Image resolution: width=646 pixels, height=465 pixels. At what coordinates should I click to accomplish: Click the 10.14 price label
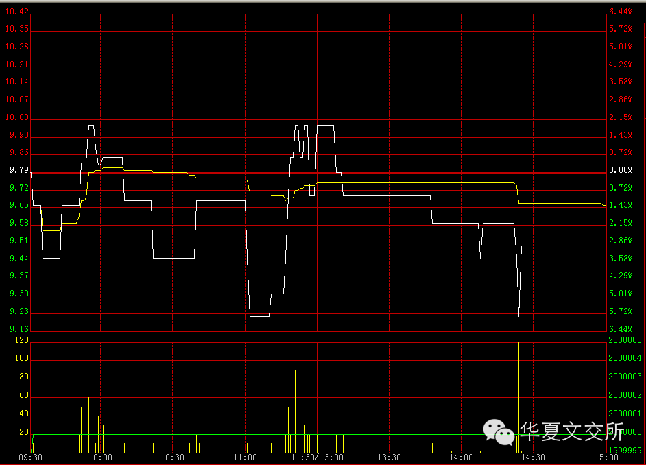pyautogui.click(x=17, y=82)
